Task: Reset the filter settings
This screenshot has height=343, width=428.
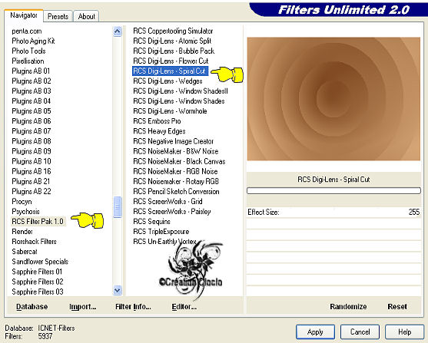Action: [397, 307]
